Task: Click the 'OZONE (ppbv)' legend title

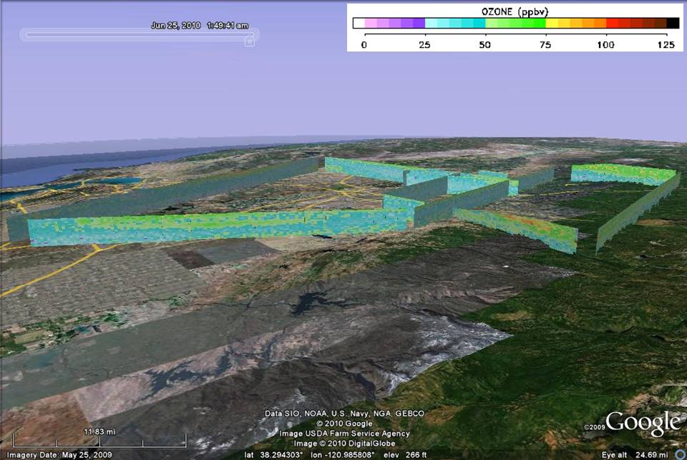Action: click(x=515, y=12)
